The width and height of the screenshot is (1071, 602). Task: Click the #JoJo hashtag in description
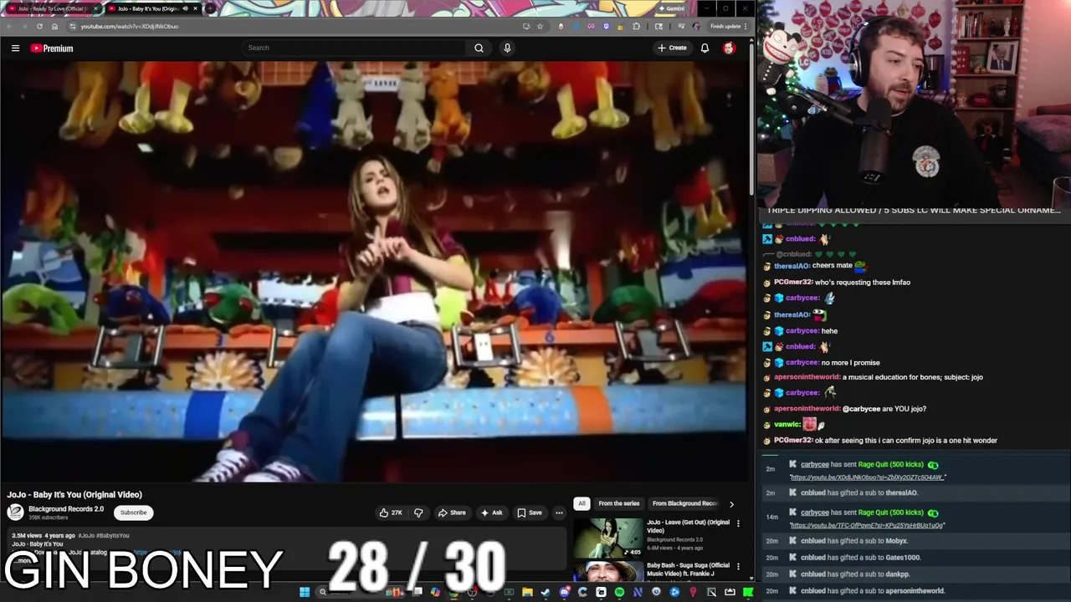point(86,535)
